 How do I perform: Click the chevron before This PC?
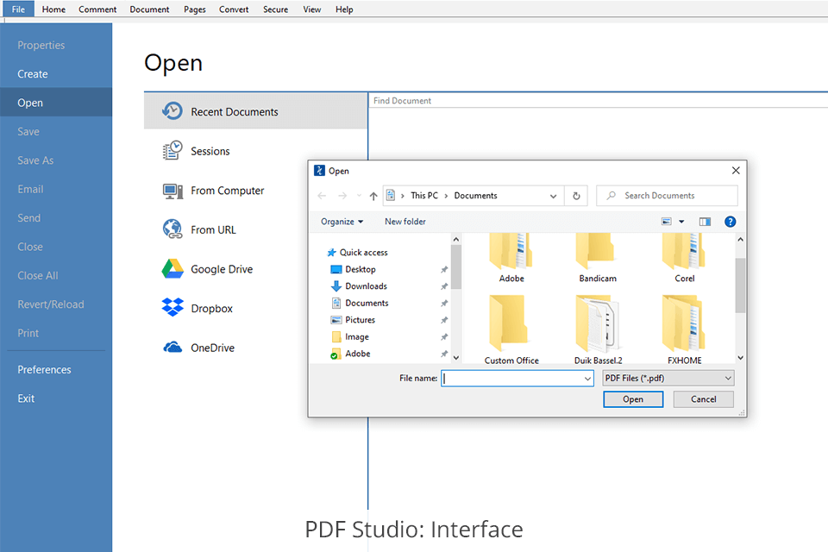(x=403, y=196)
